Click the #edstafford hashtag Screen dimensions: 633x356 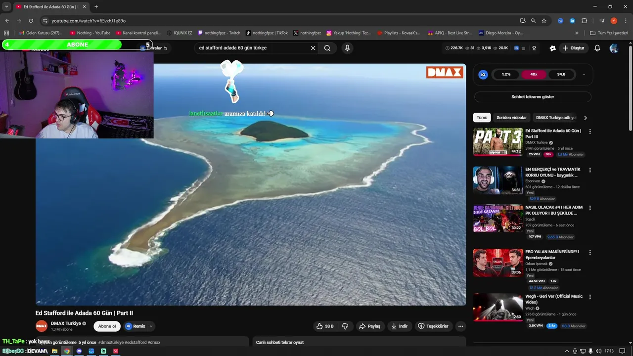[136, 342]
